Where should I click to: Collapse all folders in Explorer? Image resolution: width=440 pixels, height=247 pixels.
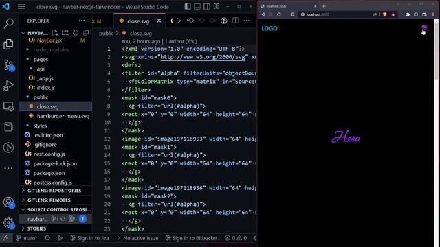point(86,33)
